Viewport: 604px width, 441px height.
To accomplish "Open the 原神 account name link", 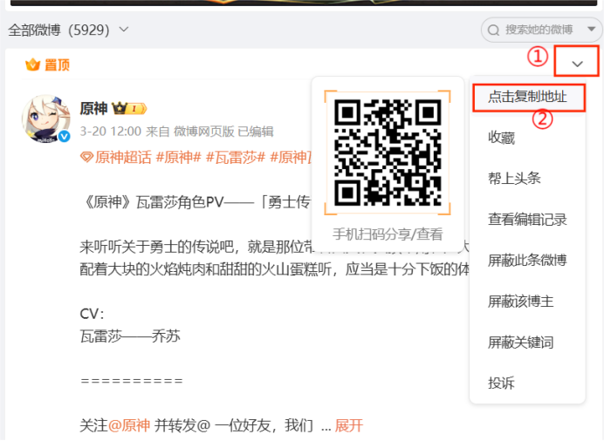I will click(x=93, y=108).
